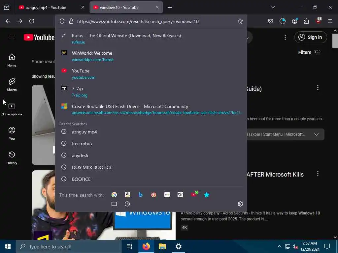Viewport: 338px width, 253px height.
Task: Search this time with Bing
Action: (x=141, y=195)
